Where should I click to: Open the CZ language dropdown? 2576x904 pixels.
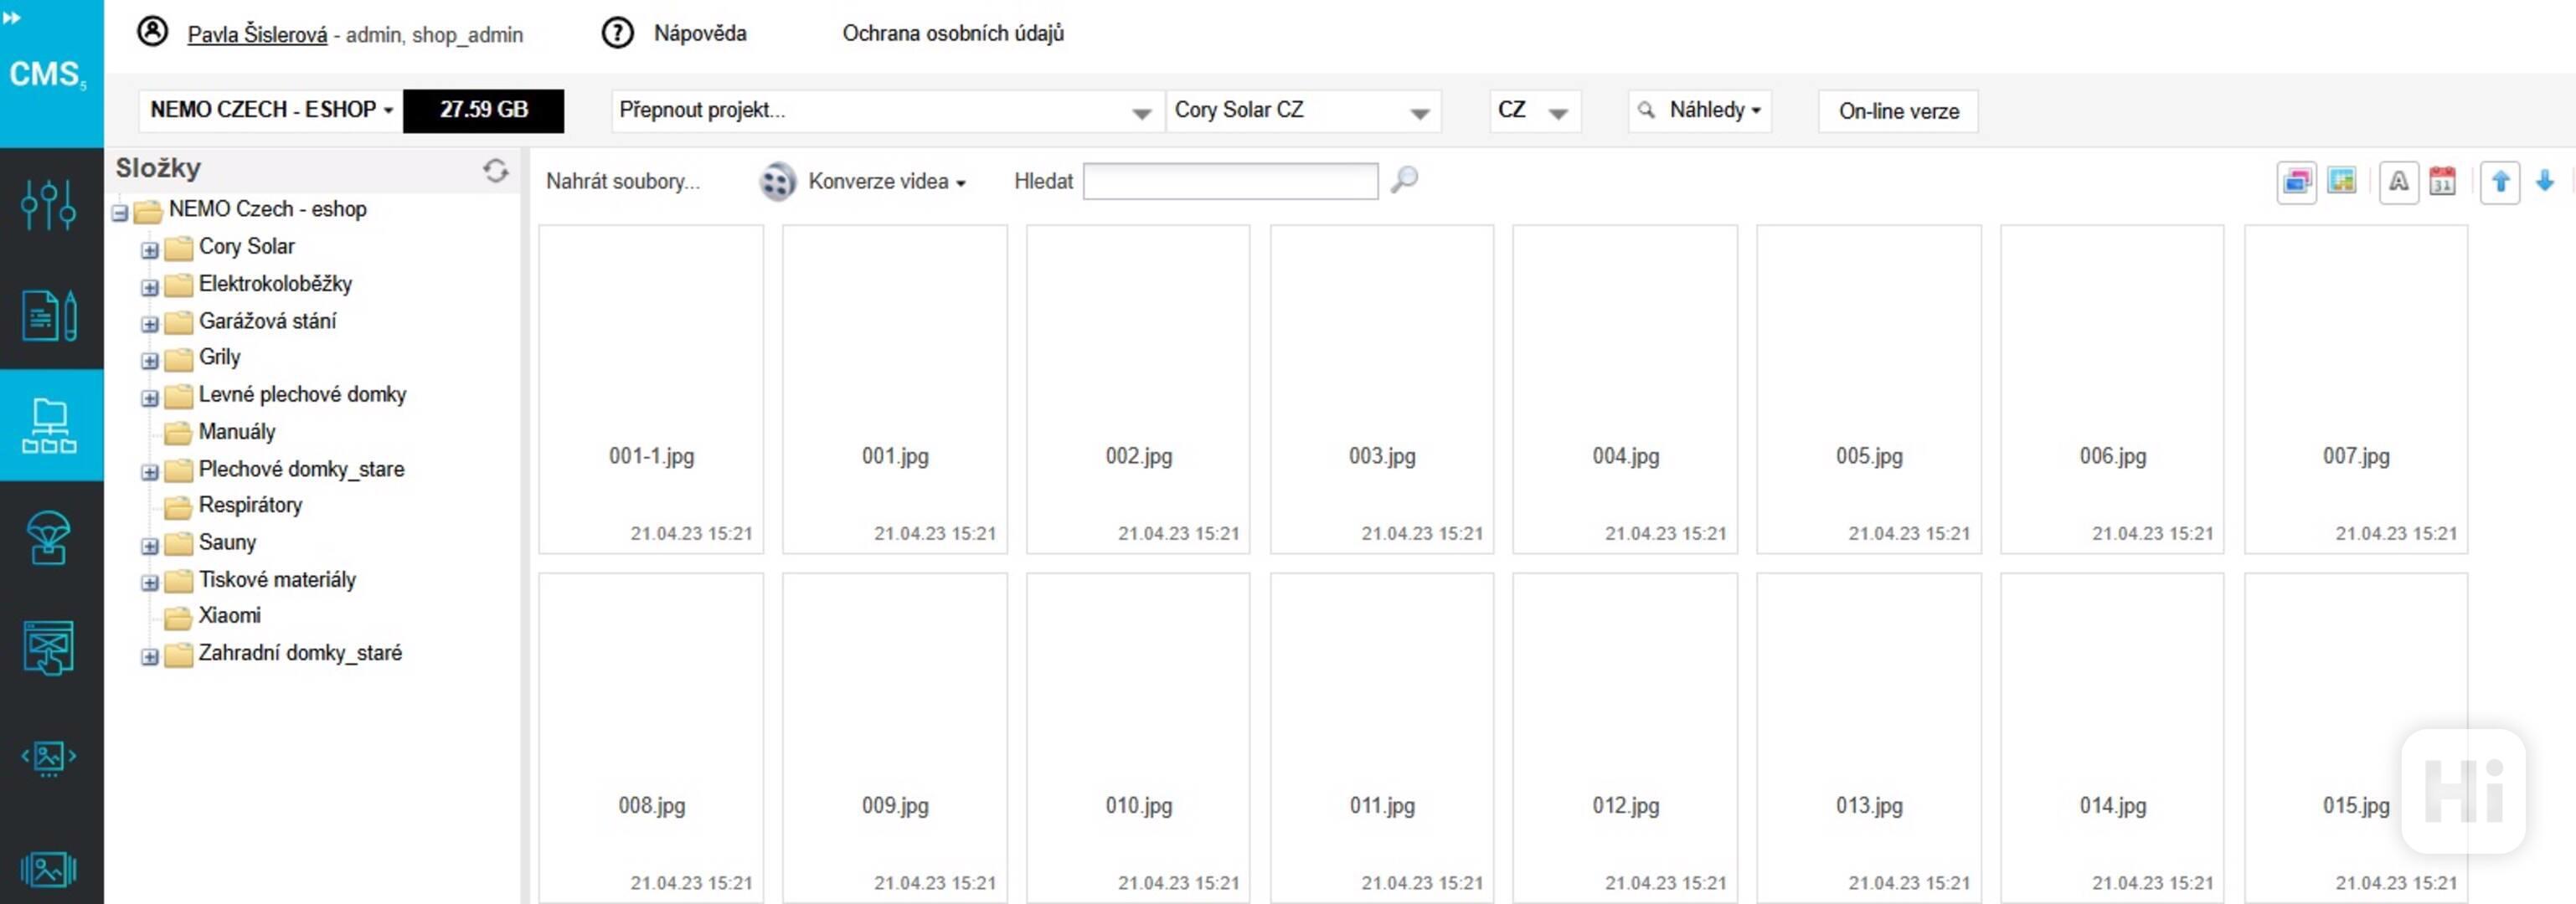[x=1534, y=111]
